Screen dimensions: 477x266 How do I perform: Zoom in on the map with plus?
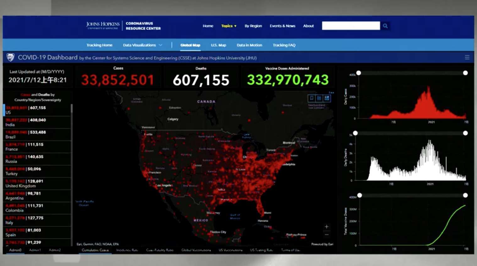pyautogui.click(x=326, y=226)
